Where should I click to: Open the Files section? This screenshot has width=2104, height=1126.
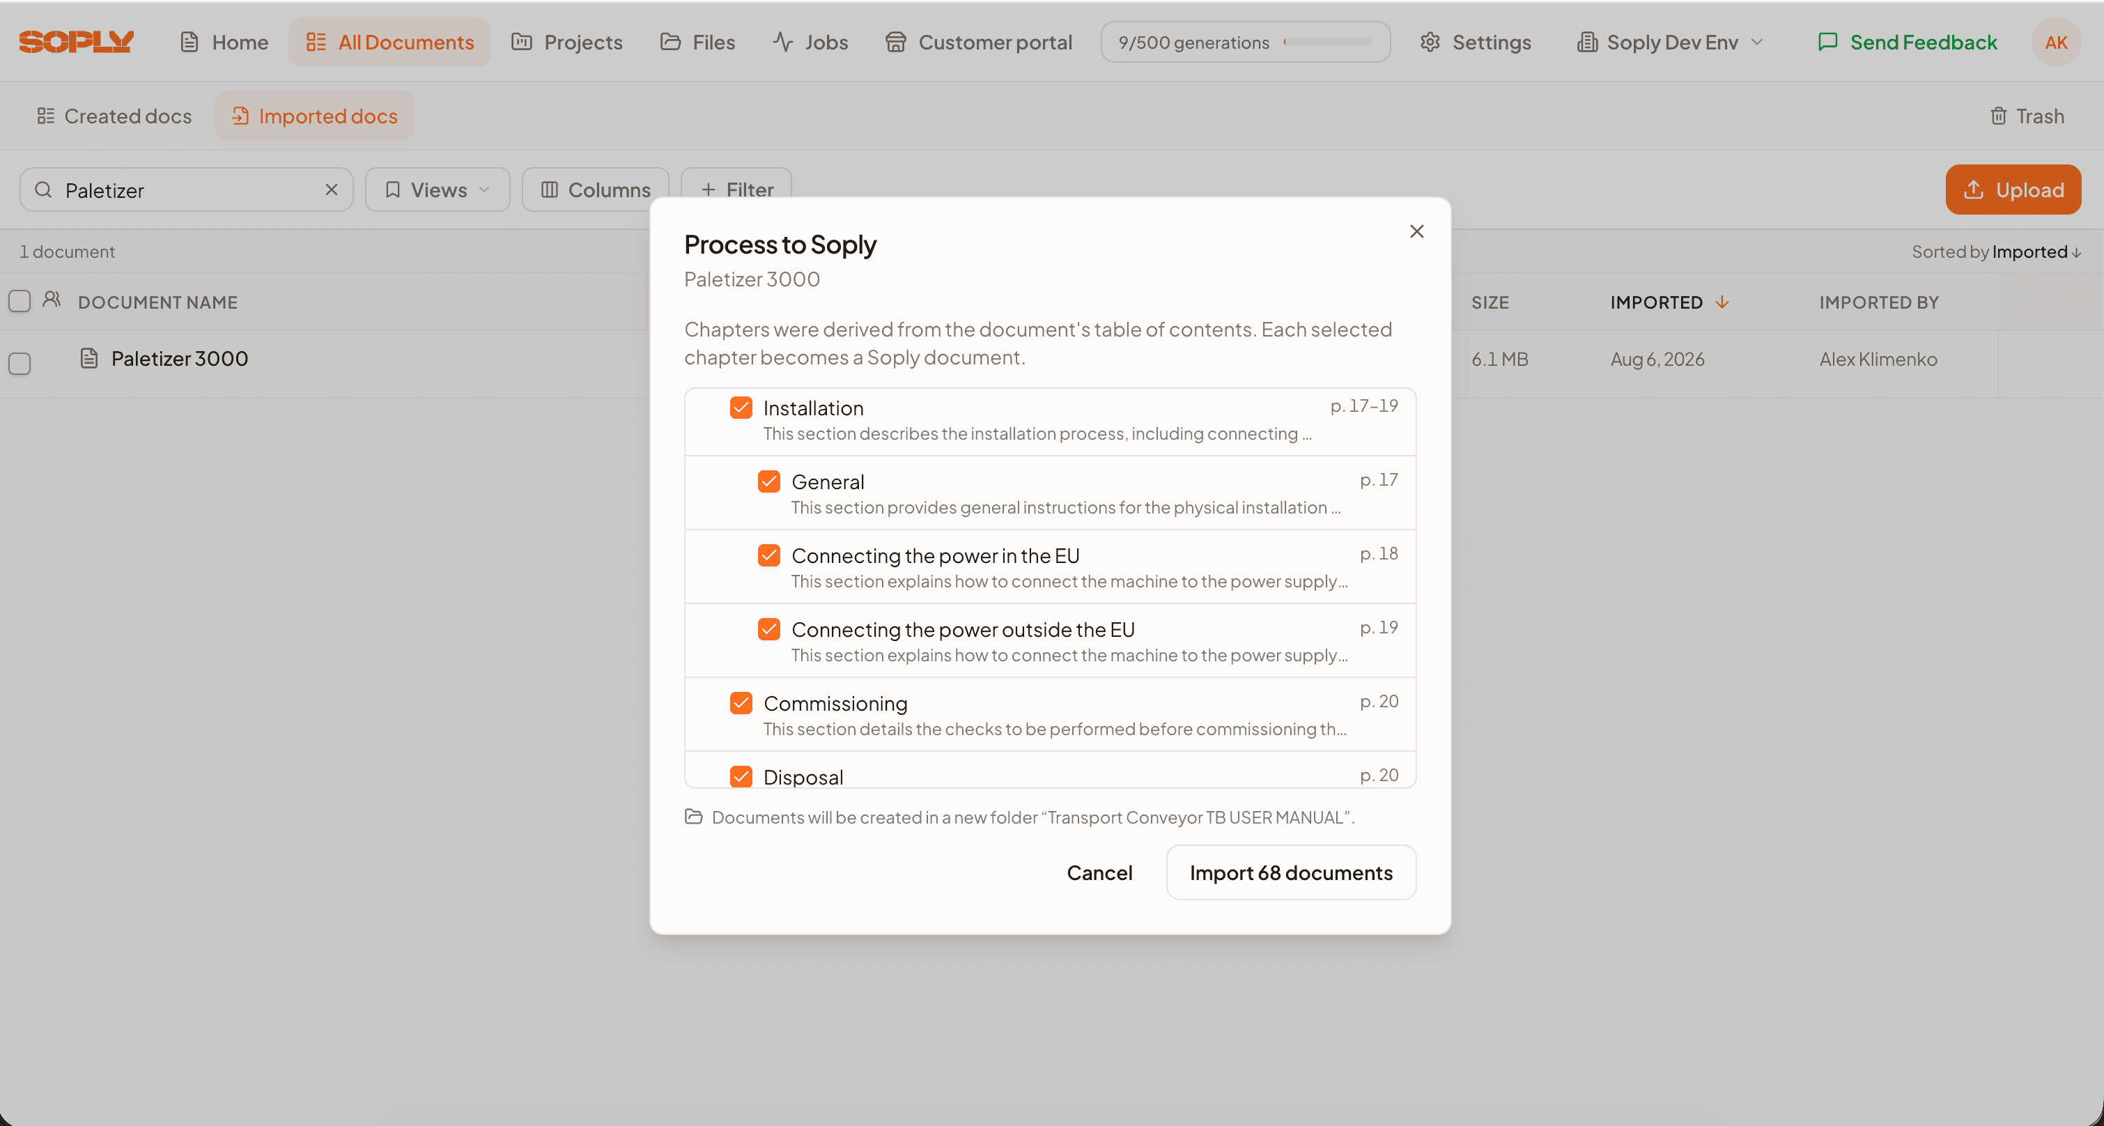[697, 42]
